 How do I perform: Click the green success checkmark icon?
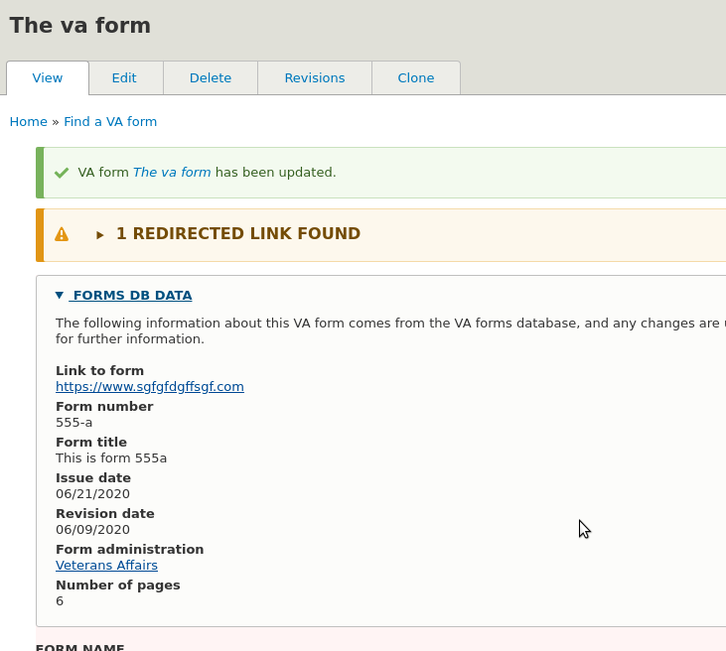point(62,173)
